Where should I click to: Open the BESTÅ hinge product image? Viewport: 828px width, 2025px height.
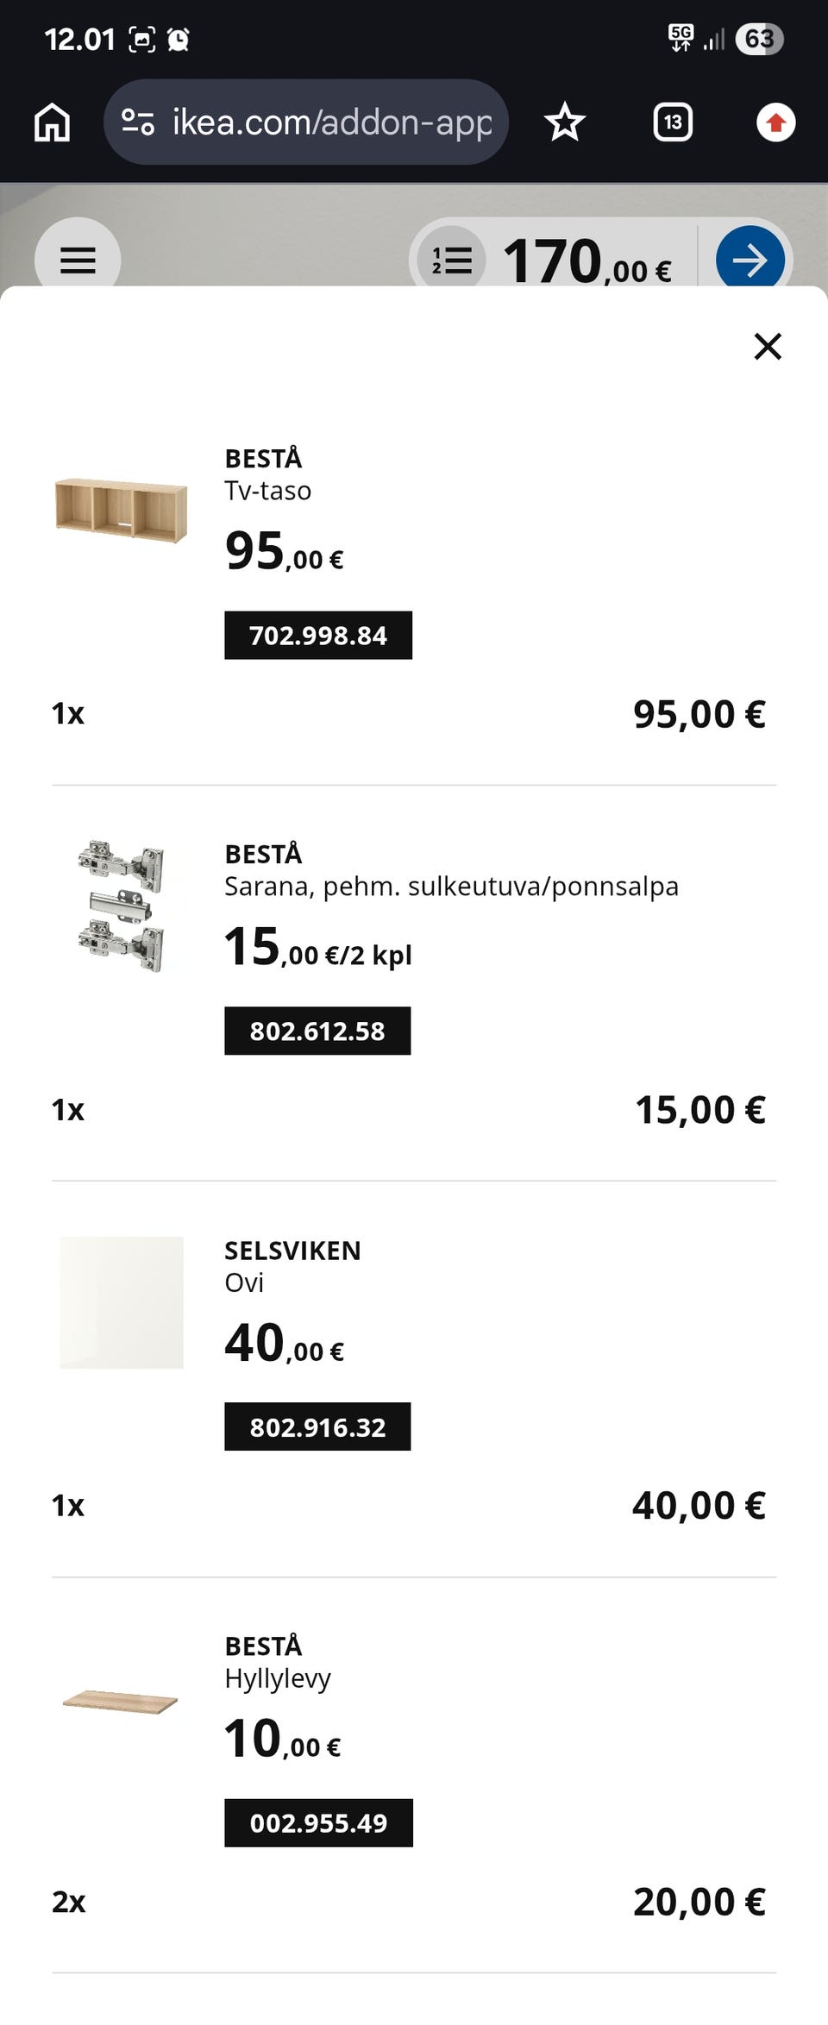click(121, 905)
